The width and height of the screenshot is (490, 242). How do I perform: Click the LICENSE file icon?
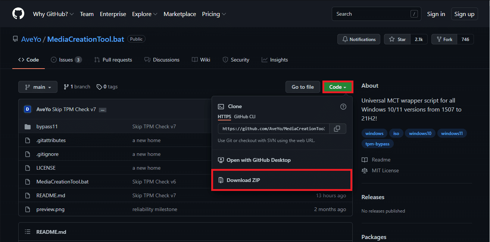click(27, 168)
